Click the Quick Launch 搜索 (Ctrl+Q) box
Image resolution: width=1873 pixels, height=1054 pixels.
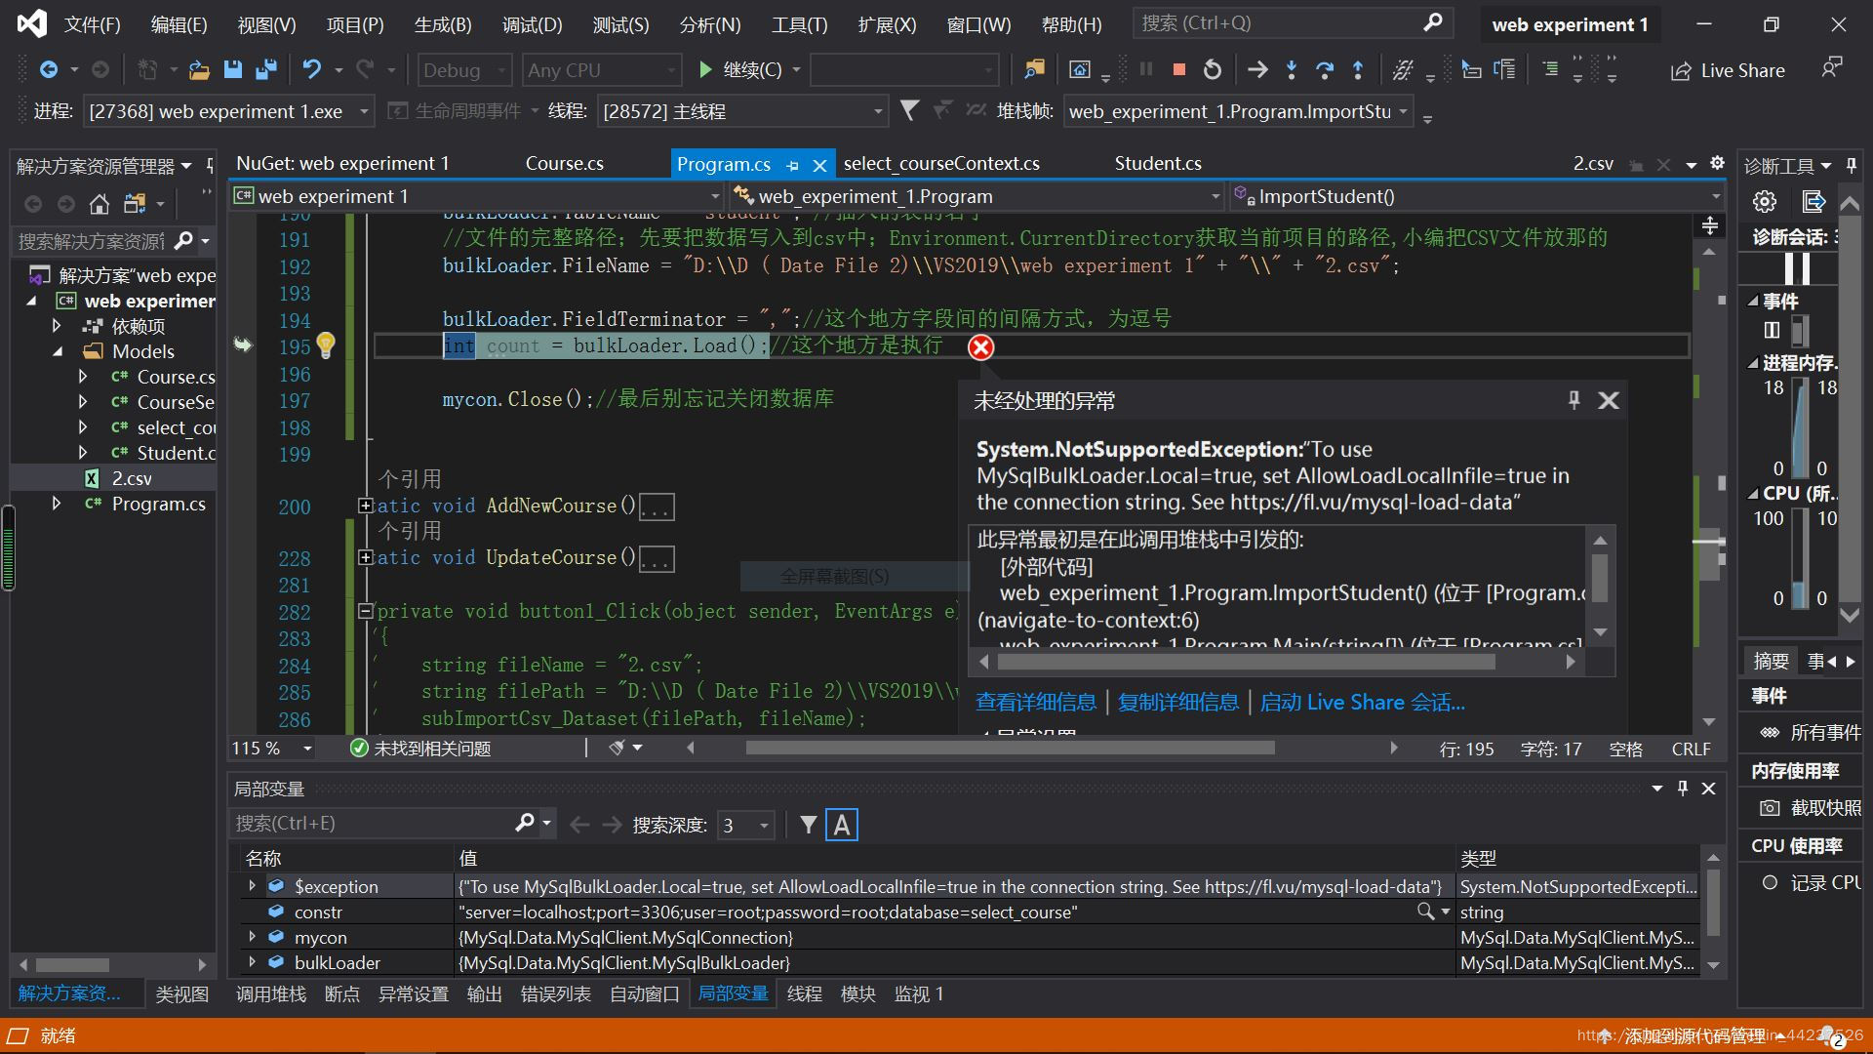pos(1292,23)
